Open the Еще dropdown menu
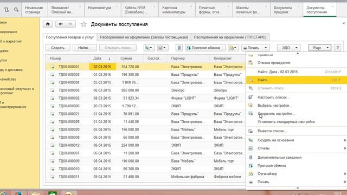This screenshot has height=195, width=347. point(320,48)
